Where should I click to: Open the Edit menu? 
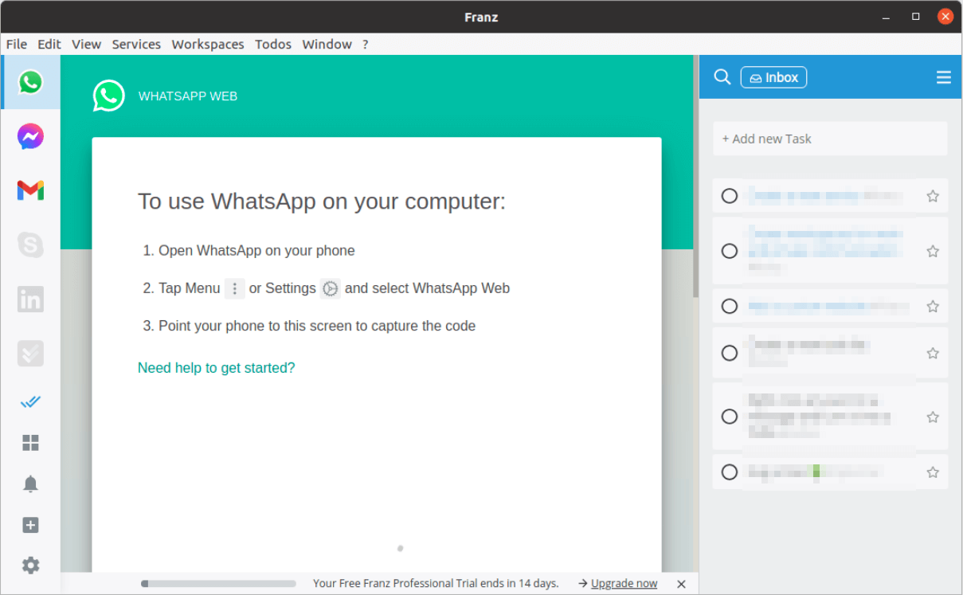coord(49,44)
